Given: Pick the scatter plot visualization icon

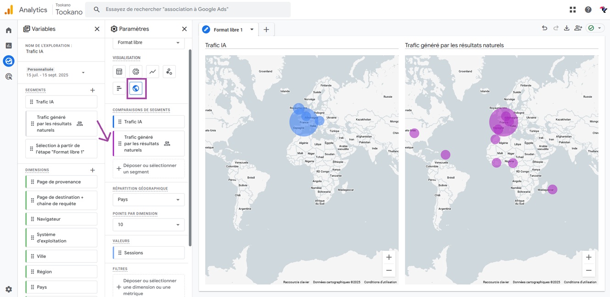Looking at the screenshot, I should click(x=169, y=72).
